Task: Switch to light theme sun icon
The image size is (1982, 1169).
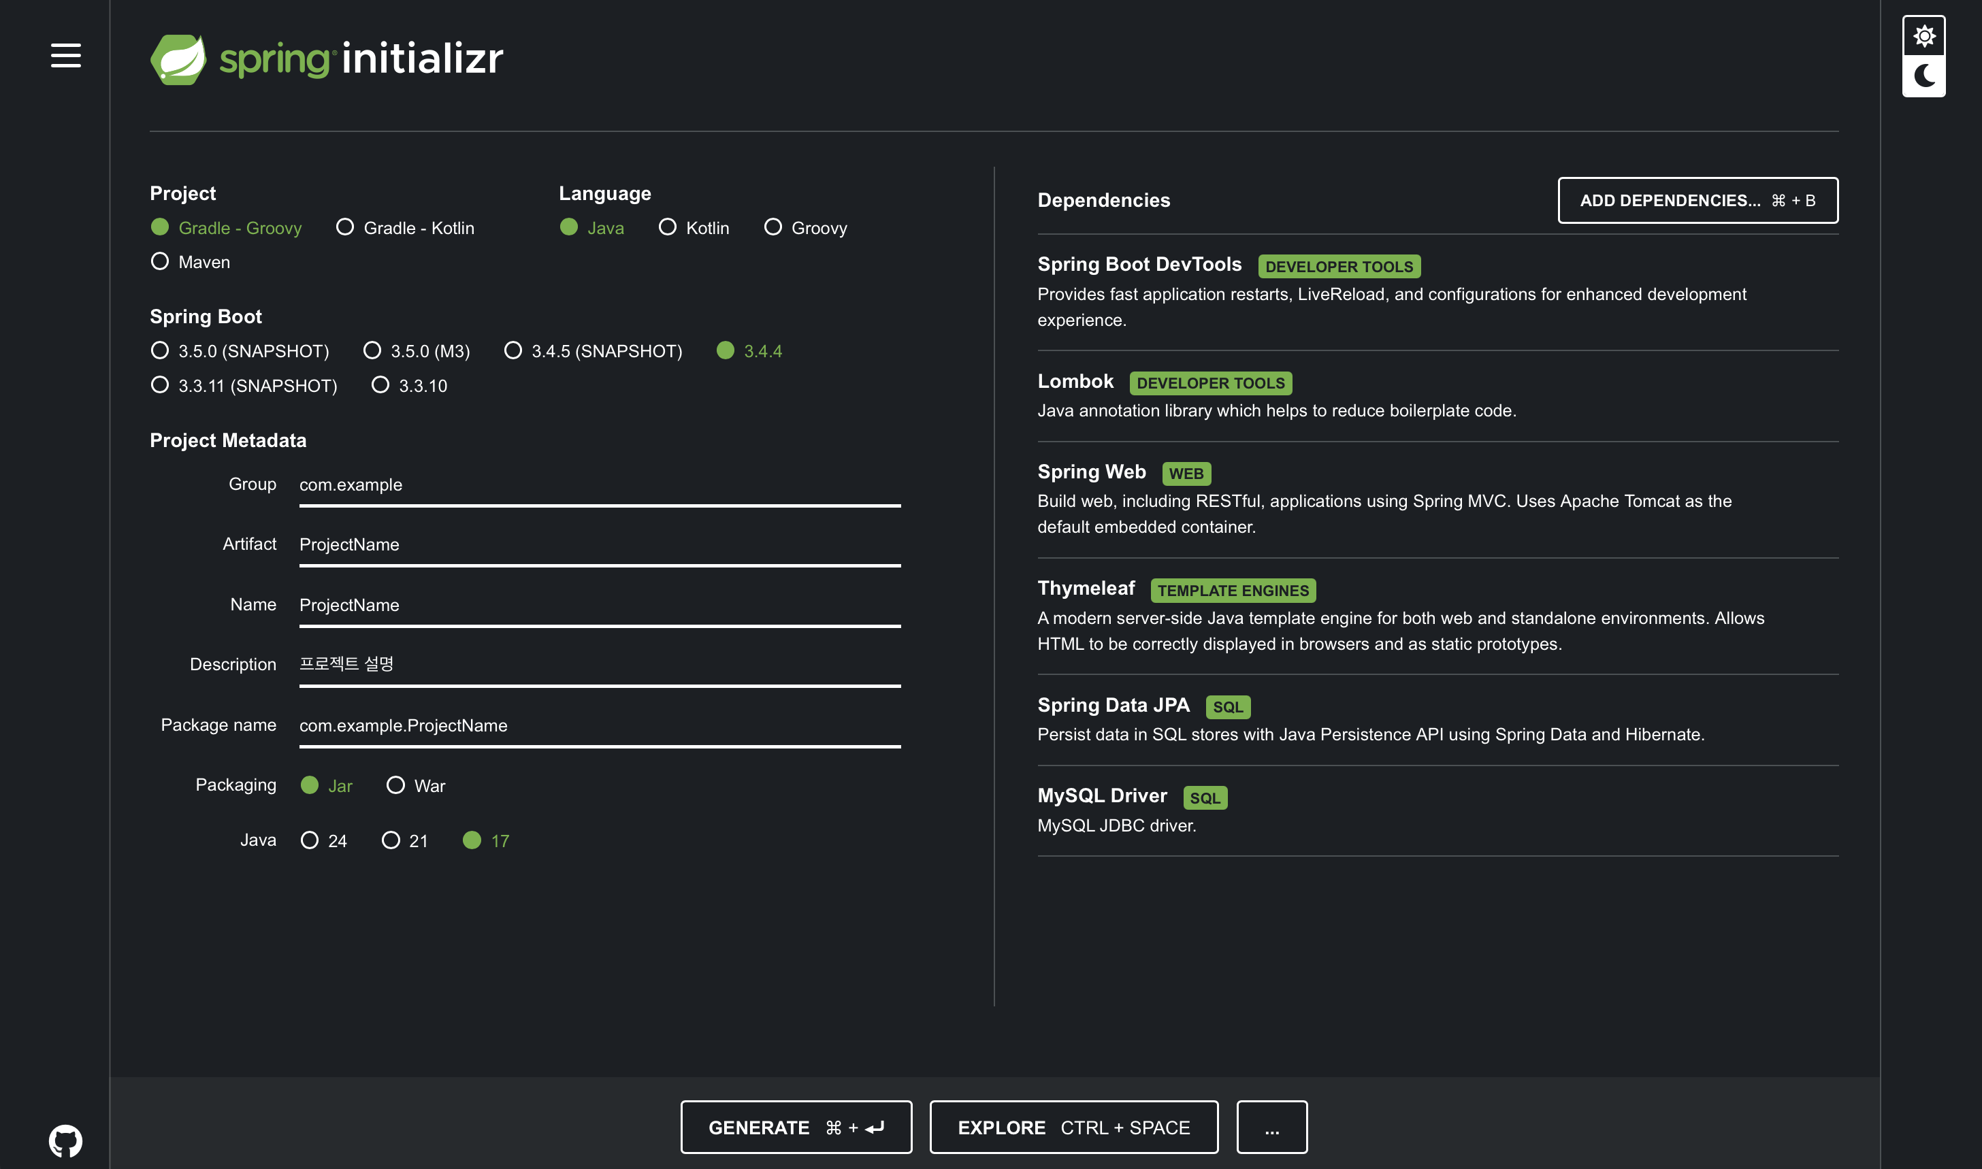Action: coord(1923,36)
